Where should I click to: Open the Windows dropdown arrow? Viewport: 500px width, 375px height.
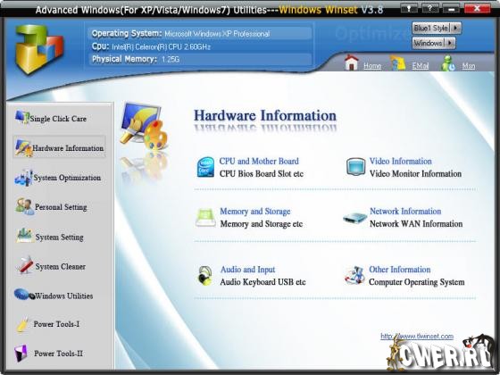click(450, 43)
